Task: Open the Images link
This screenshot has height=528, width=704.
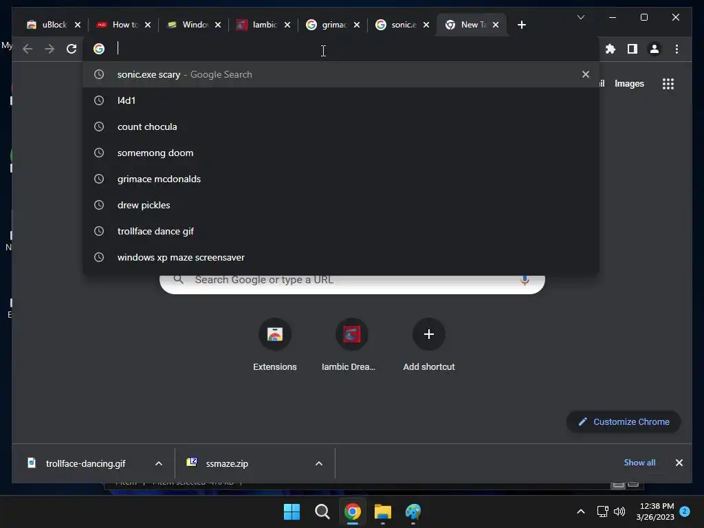Action: (x=629, y=83)
